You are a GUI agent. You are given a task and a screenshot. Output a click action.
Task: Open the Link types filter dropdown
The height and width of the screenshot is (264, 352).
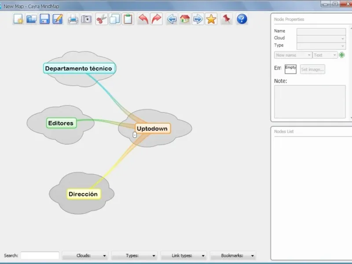(183, 256)
